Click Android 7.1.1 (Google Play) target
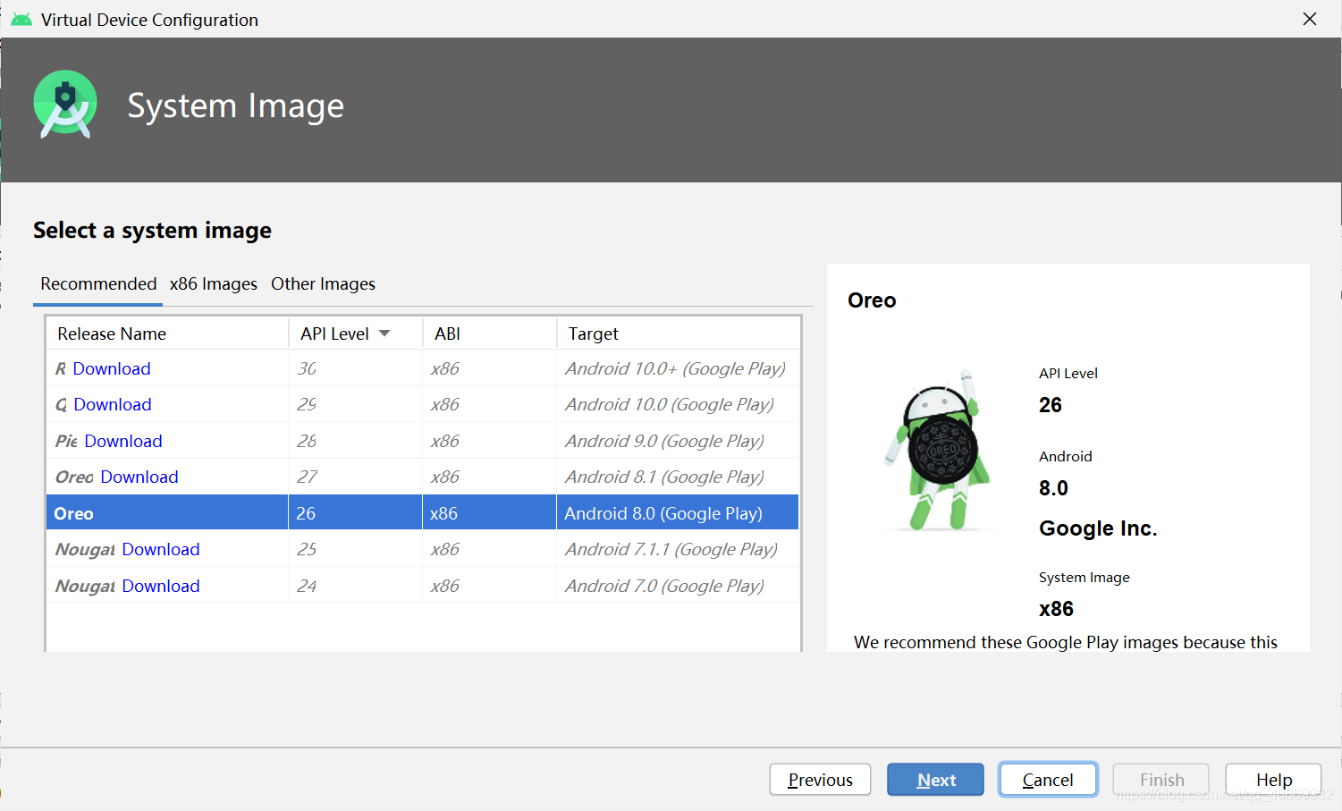The image size is (1342, 811). coord(671,549)
